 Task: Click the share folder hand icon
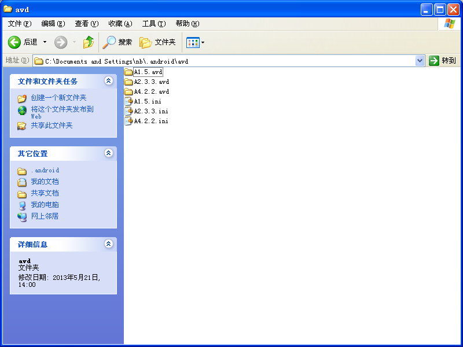tap(21, 126)
